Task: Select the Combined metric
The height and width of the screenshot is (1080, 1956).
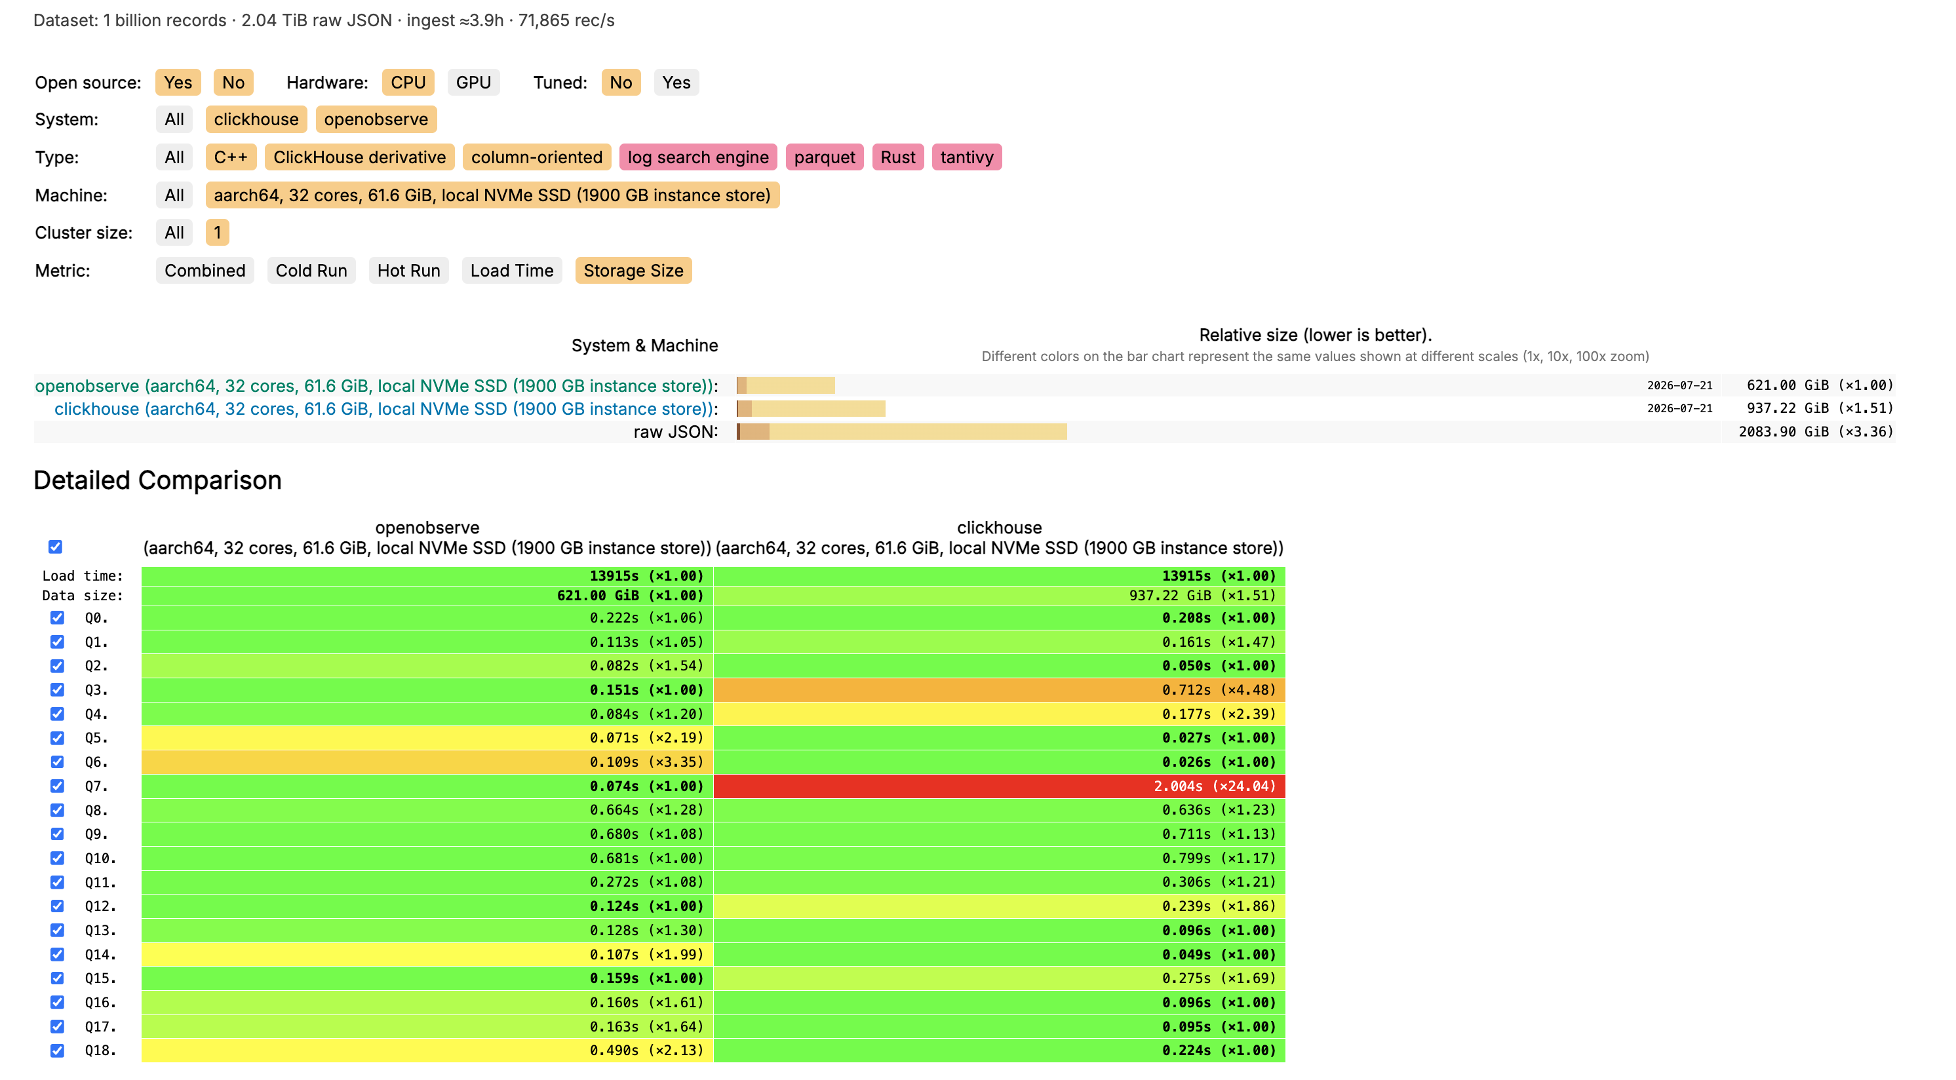Action: point(205,271)
